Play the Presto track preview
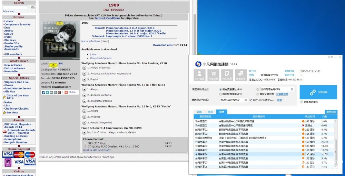 [x=84, y=79]
